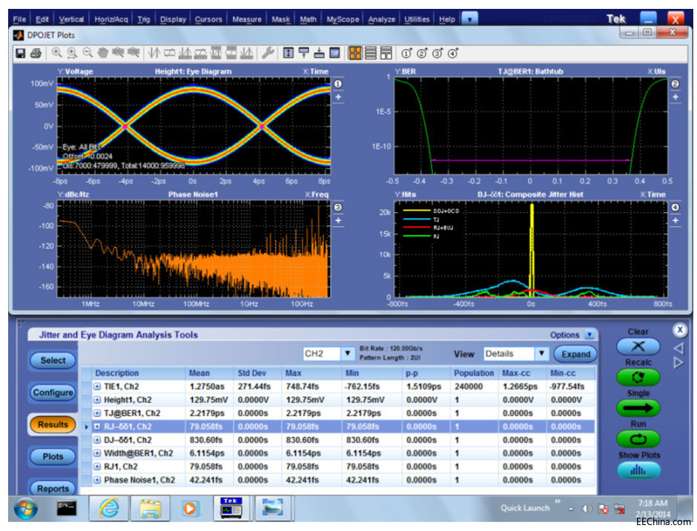This screenshot has width=697, height=531.
Task: Choose the stacked rows plot layout
Action: pyautogui.click(x=371, y=53)
